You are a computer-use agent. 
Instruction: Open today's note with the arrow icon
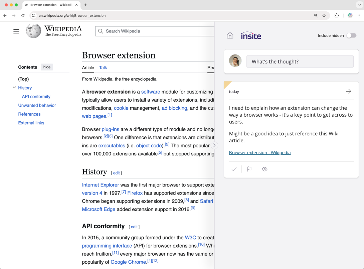349,92
